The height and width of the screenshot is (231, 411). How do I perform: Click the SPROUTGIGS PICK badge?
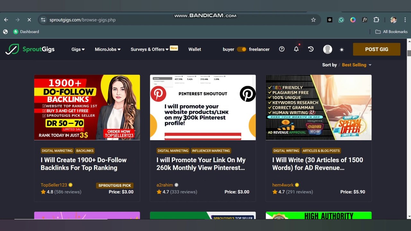pyautogui.click(x=115, y=185)
